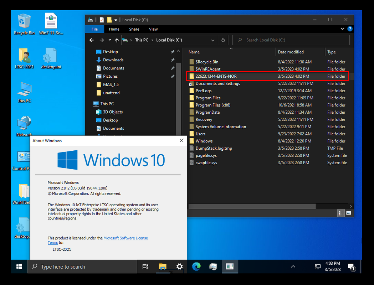
Task: Go forward in Explorer navigation
Action: coord(102,40)
